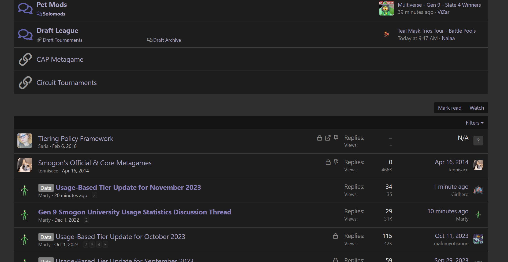
Task: Click the external redirect icon on Tiering Policy Framework
Action: click(x=328, y=138)
